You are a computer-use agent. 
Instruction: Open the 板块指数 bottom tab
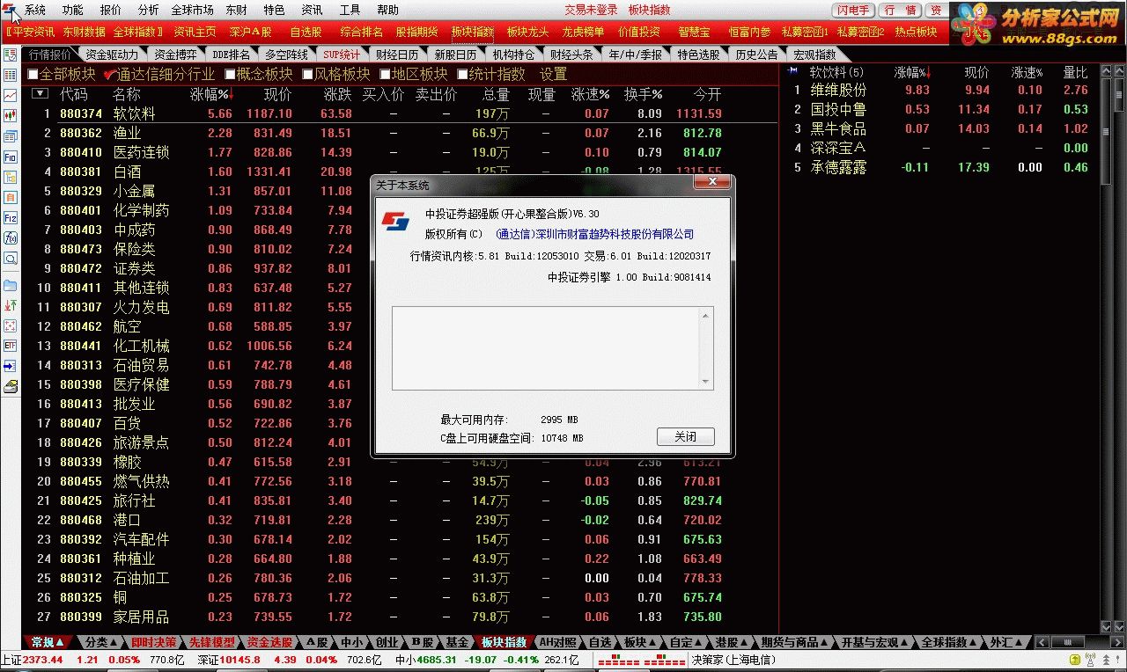(x=504, y=642)
